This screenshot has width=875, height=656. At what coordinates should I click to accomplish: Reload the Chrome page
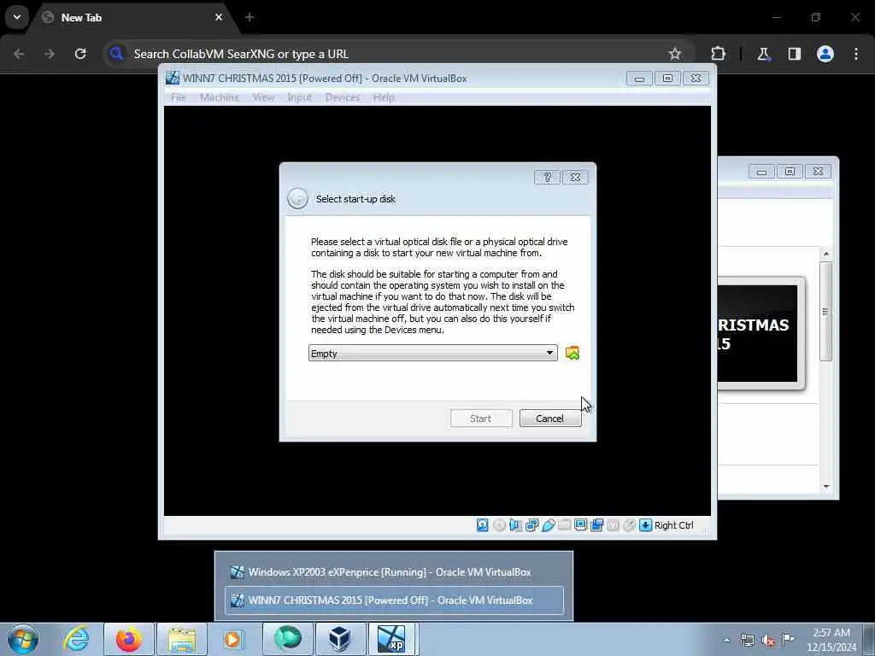click(80, 54)
